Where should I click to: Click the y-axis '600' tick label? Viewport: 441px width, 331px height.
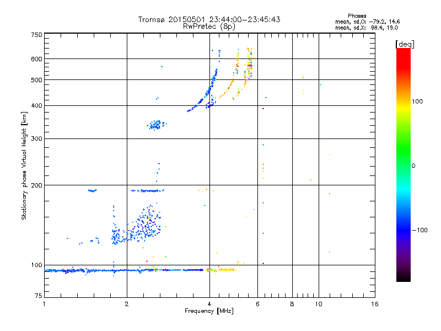(x=36, y=59)
